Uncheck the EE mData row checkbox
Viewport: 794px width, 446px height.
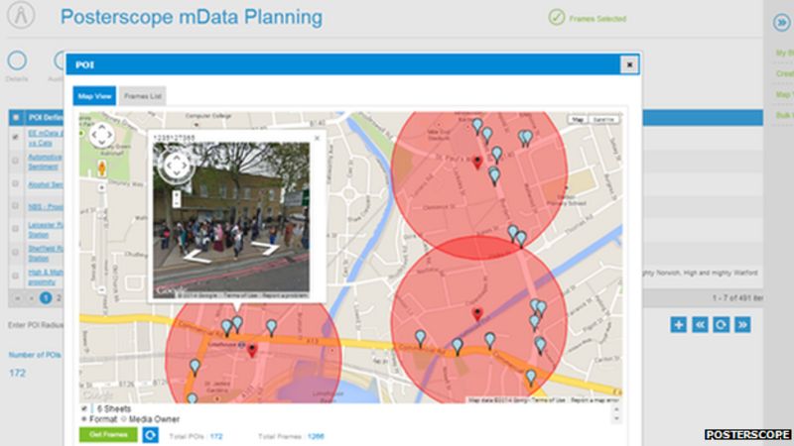tap(15, 137)
